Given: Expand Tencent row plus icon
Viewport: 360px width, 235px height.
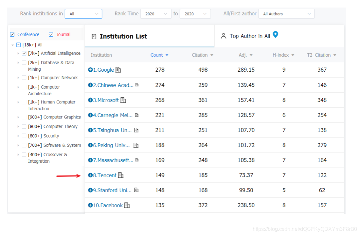Looking at the screenshot, I should click(x=90, y=175).
